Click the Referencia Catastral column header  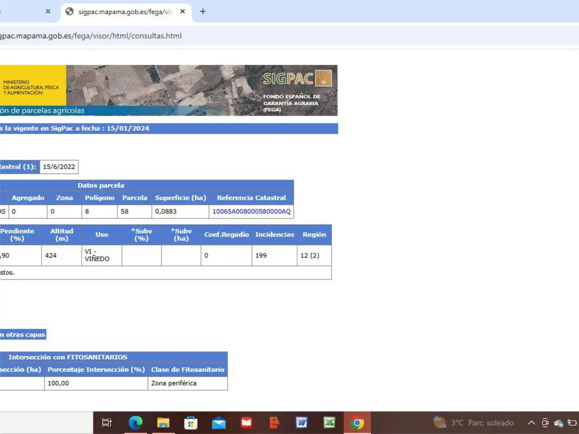pos(251,198)
